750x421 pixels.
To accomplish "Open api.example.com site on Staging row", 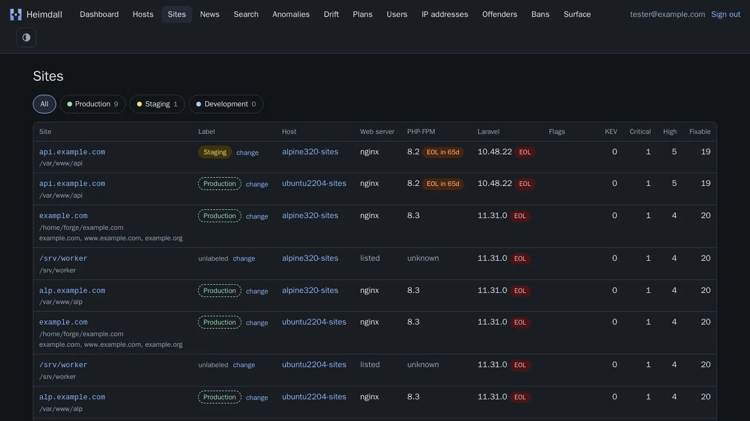I will [x=72, y=152].
